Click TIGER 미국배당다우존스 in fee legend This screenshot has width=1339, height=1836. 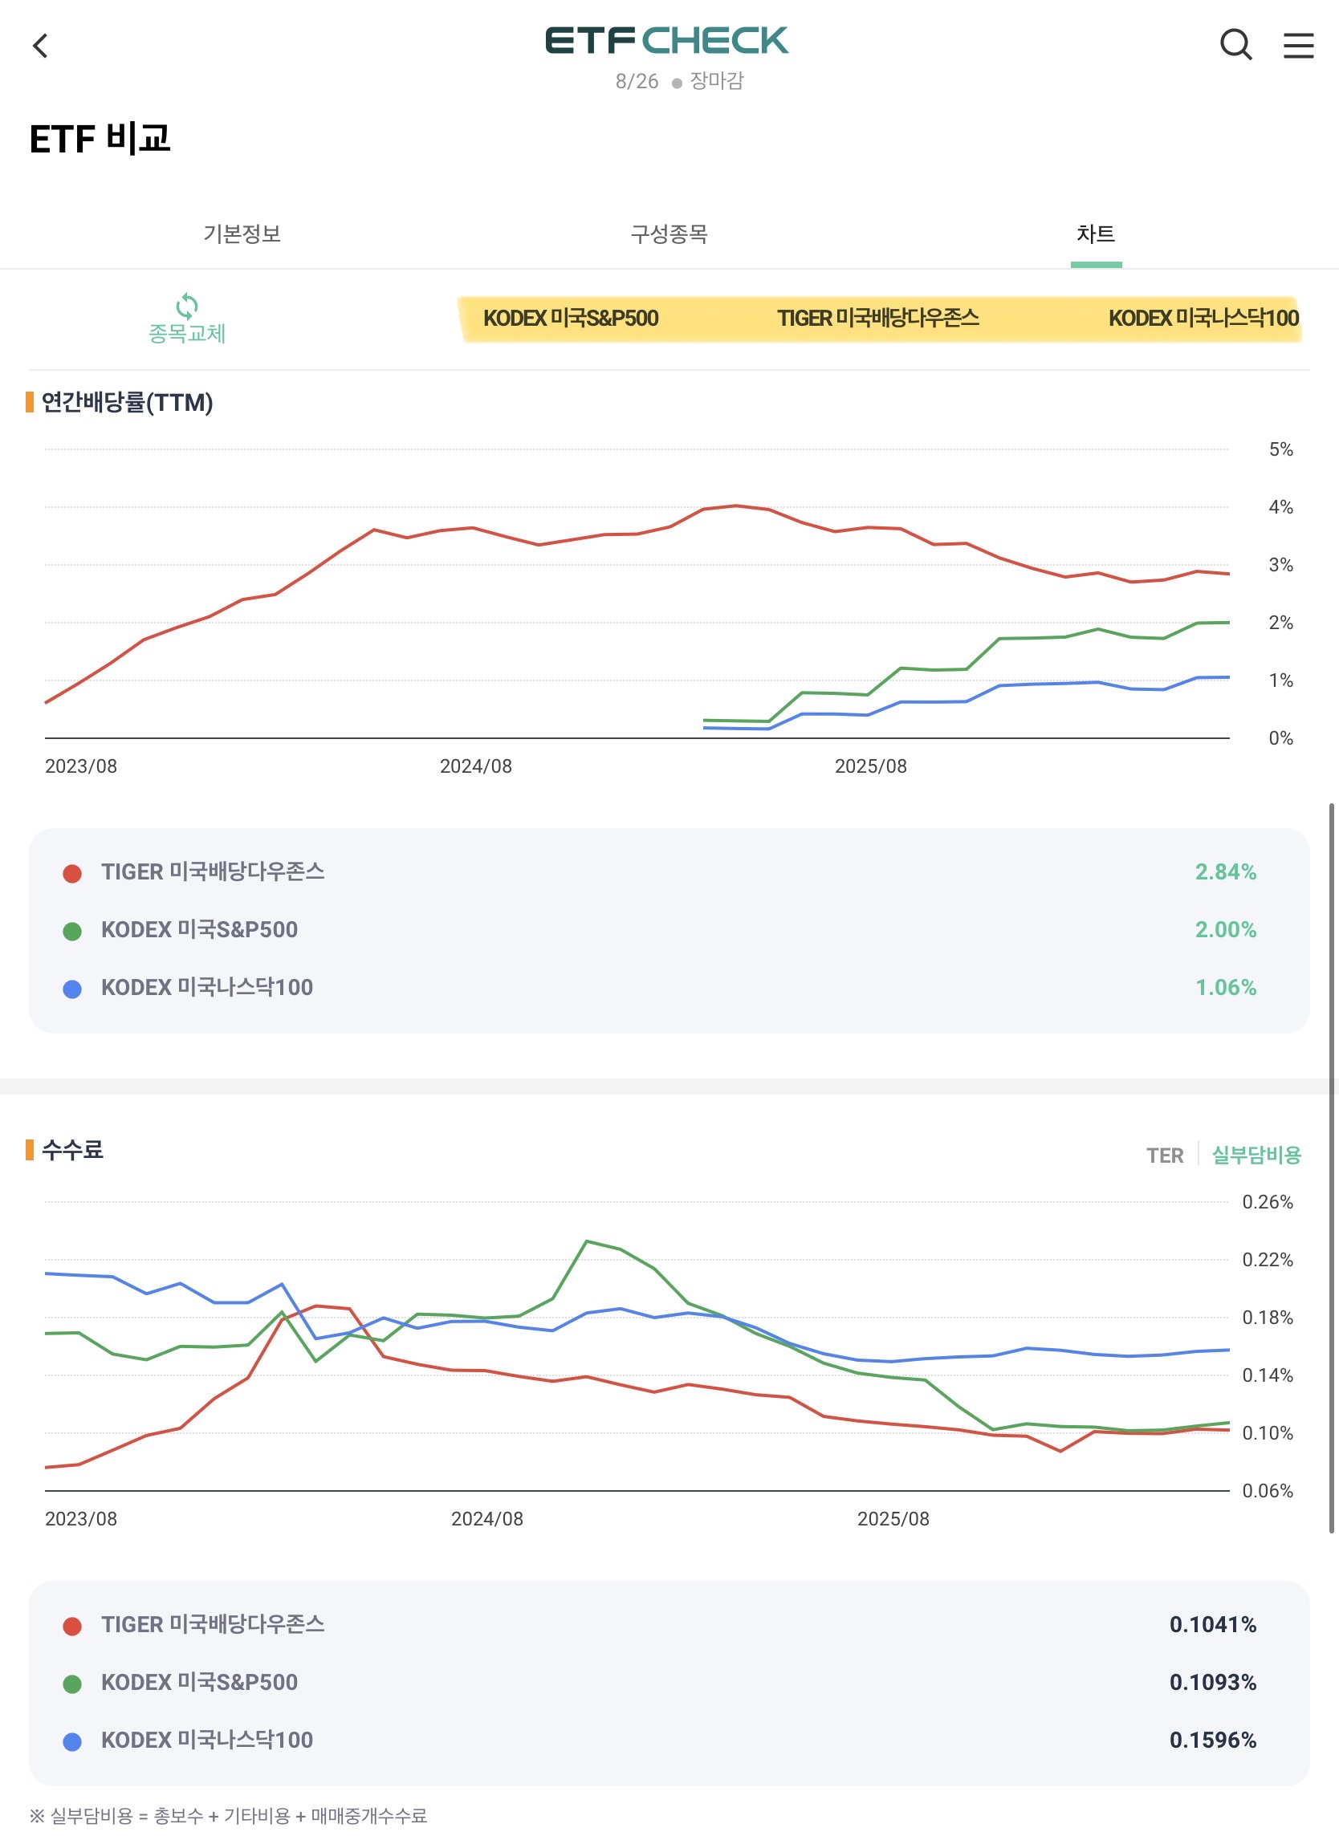pos(213,1624)
